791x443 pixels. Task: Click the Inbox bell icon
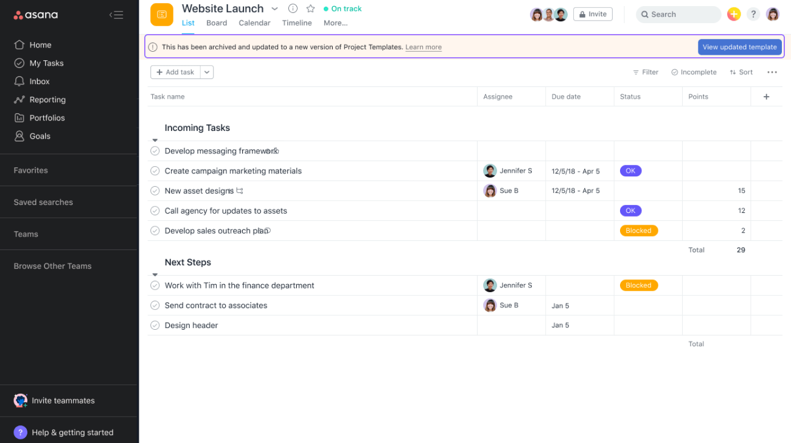tap(19, 81)
